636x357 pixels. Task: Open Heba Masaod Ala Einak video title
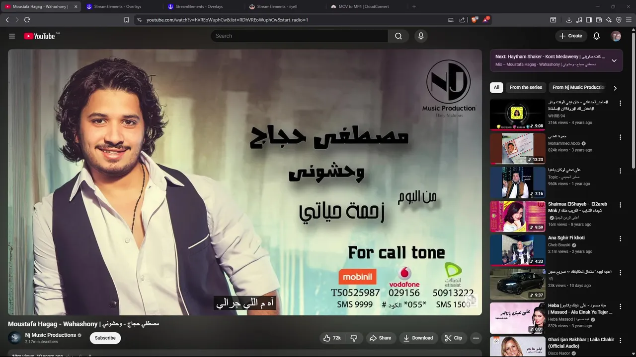coord(580,309)
